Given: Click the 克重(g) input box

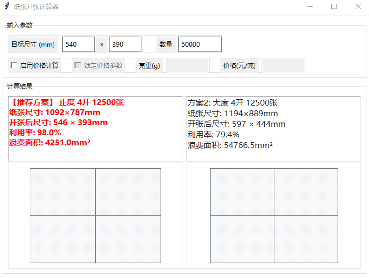Looking at the screenshot, I should [x=188, y=66].
